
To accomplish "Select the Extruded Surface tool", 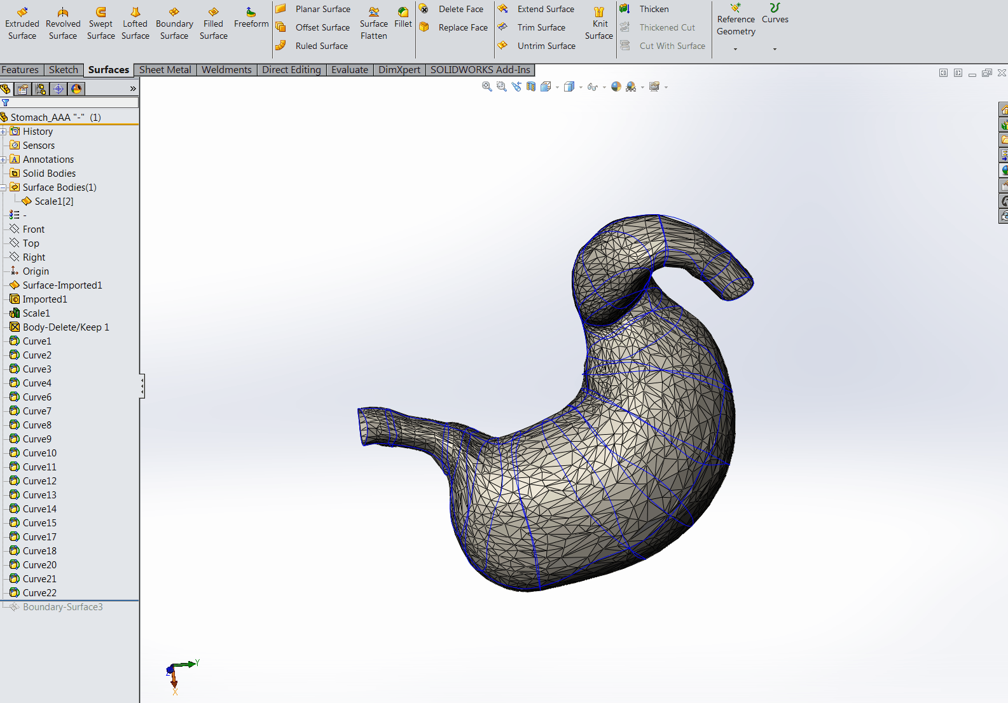I will (22, 24).
